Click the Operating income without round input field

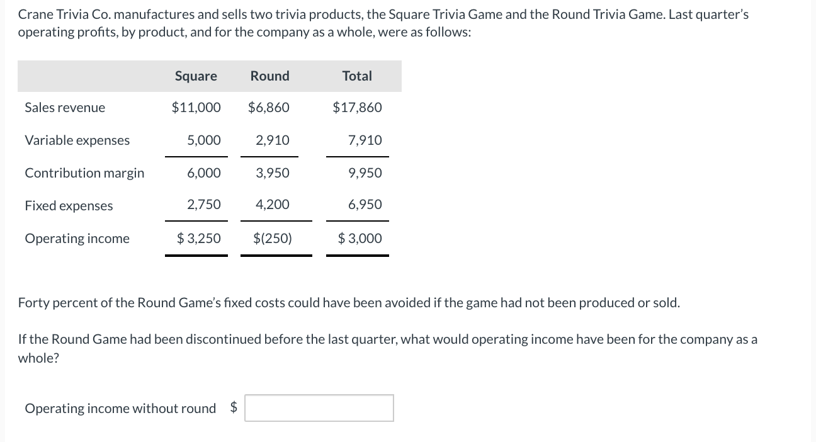tap(319, 408)
